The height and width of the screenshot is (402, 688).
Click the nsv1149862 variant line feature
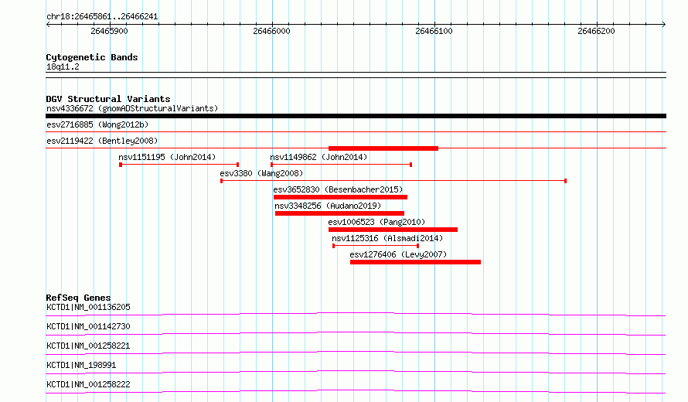341,165
